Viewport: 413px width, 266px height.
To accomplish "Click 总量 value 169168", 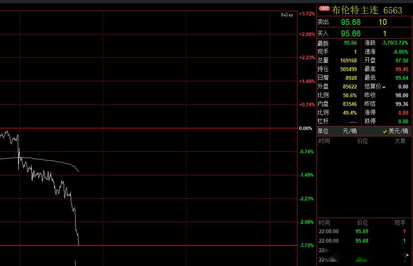I will pos(349,60).
